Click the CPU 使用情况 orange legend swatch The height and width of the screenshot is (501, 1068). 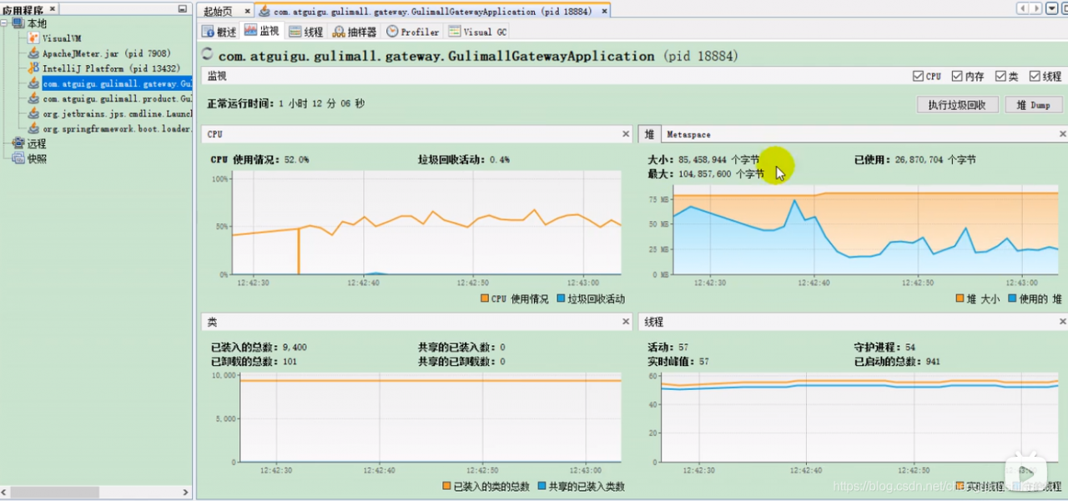(x=485, y=298)
